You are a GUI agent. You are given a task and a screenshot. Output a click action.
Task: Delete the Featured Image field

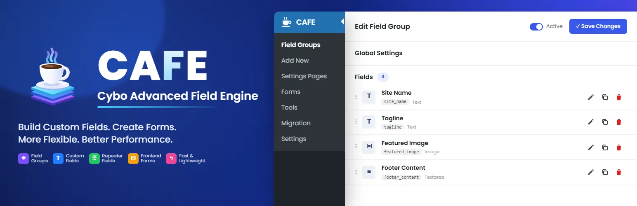[618, 147]
